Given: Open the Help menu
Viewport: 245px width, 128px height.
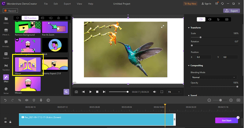Looking at the screenshot, I should [90, 4].
